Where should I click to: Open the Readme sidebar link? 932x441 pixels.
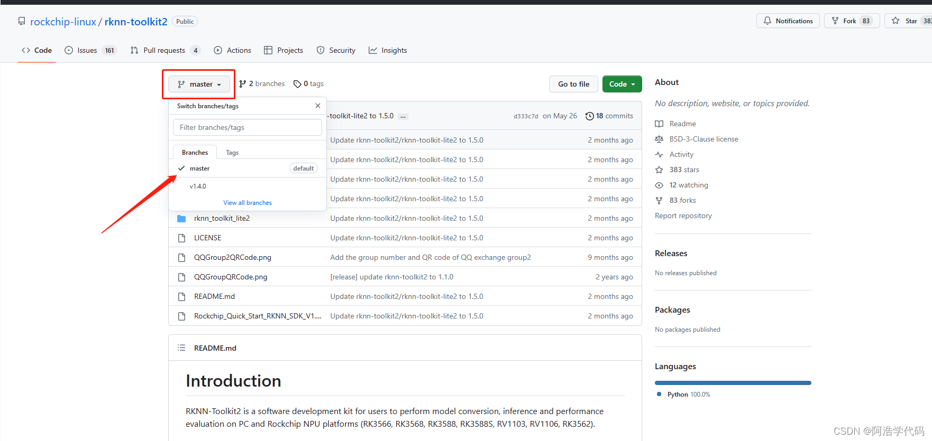[x=682, y=124]
